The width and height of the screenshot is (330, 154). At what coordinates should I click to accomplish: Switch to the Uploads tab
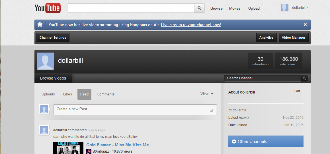[48, 94]
